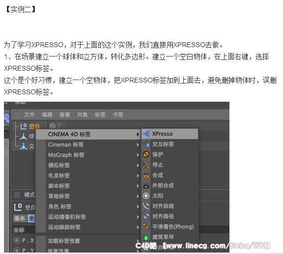Click the 【实例二】 heading text

pos(21,9)
